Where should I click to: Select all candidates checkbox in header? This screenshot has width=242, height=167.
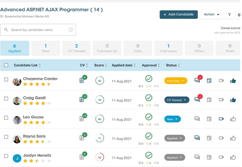tap(6, 65)
